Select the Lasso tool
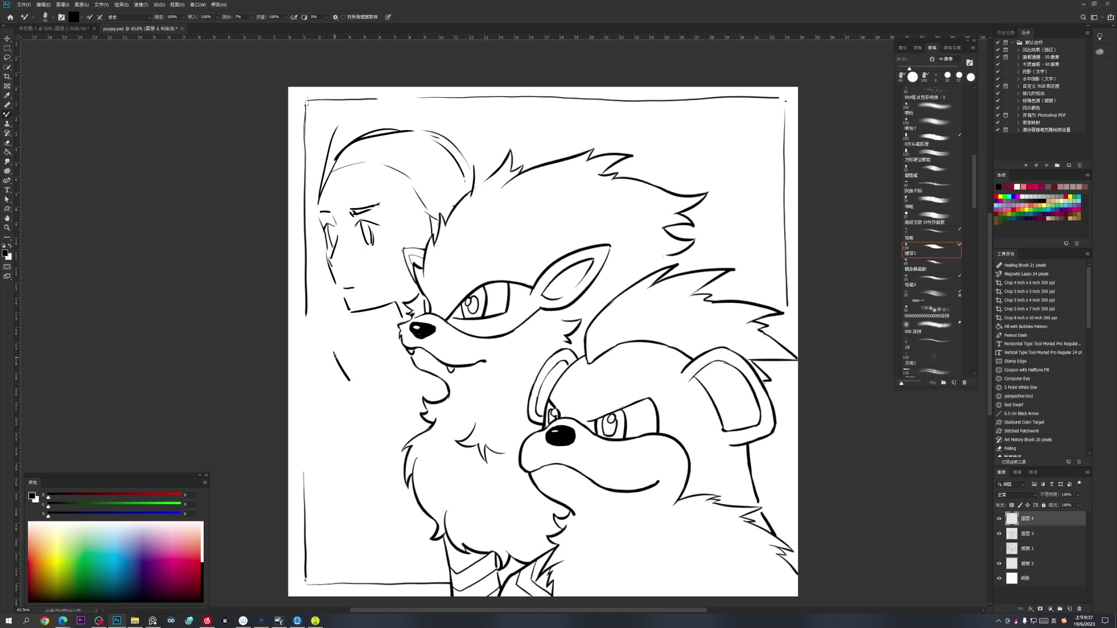The width and height of the screenshot is (1117, 628). (x=8, y=58)
